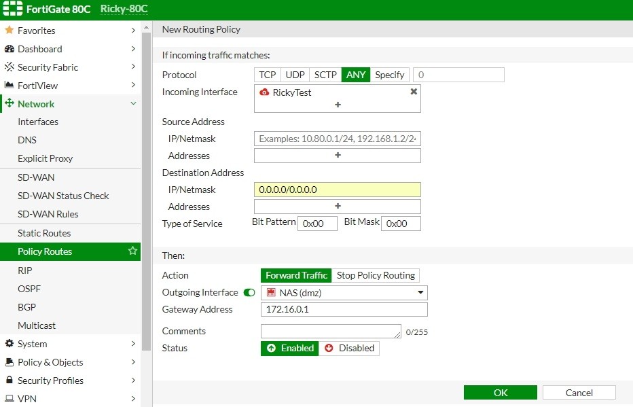633x407 pixels.
Task: Click the Favorites star icon
Action: coord(9,31)
